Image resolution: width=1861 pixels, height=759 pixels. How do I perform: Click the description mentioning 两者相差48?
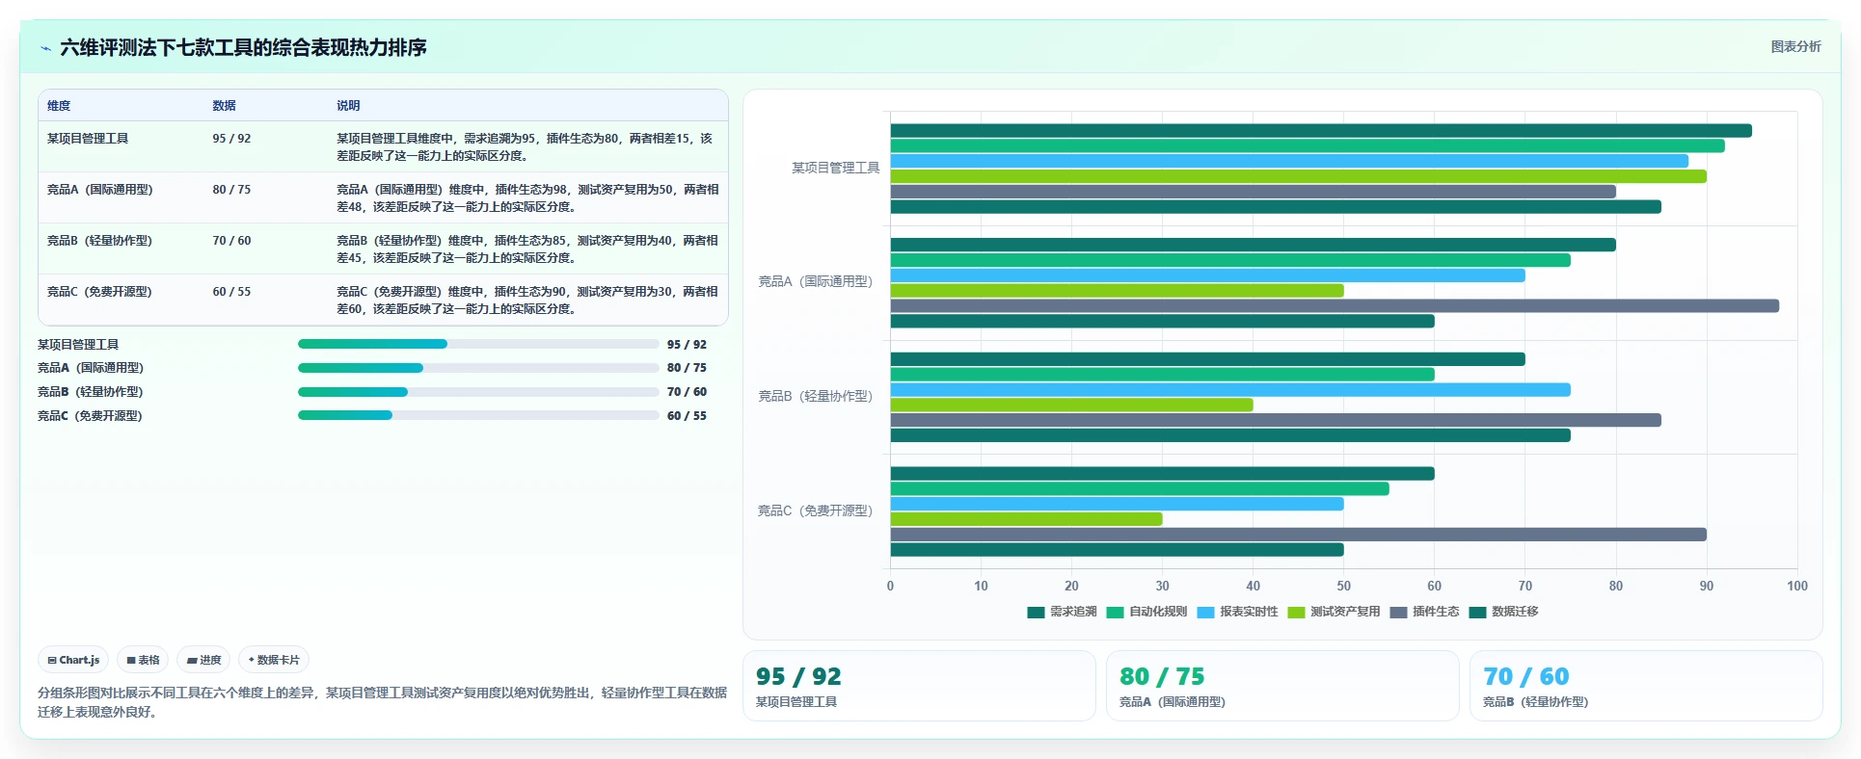pyautogui.click(x=527, y=198)
